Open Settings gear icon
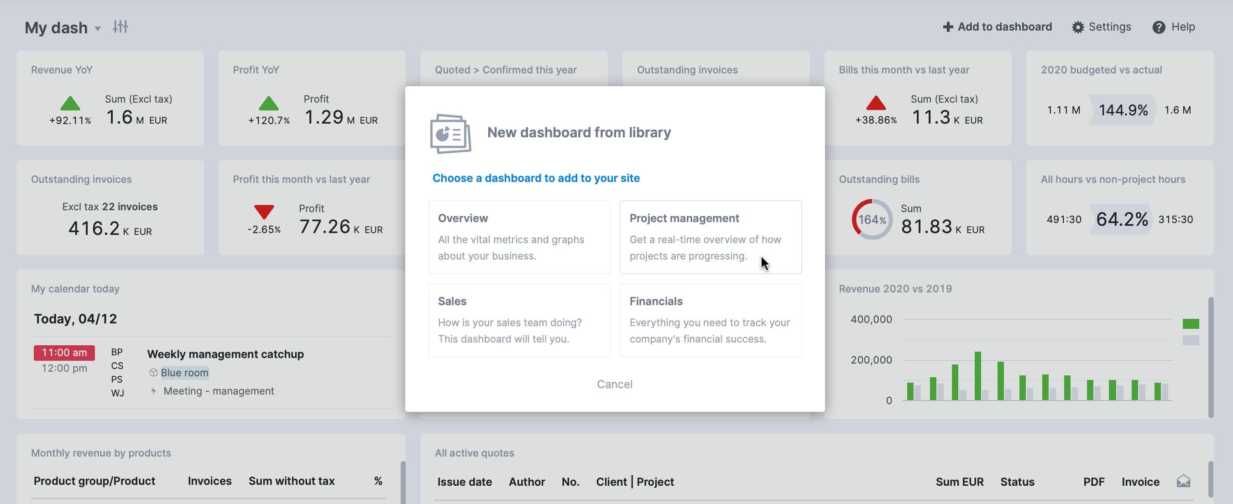Viewport: 1233px width, 504px height. click(x=1077, y=27)
